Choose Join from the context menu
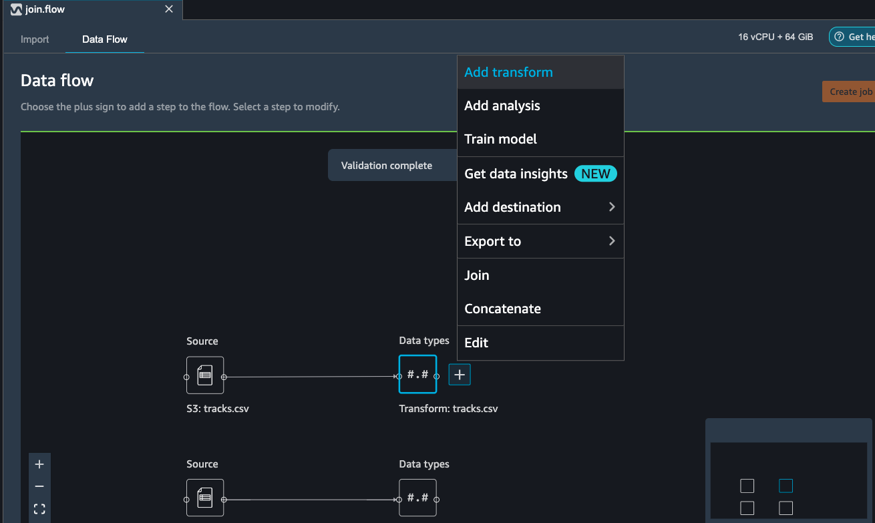Viewport: 875px width, 523px height. [x=540, y=275]
